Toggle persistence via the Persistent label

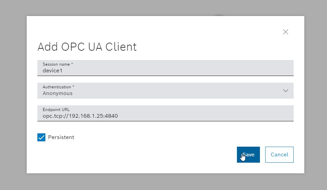(61, 137)
